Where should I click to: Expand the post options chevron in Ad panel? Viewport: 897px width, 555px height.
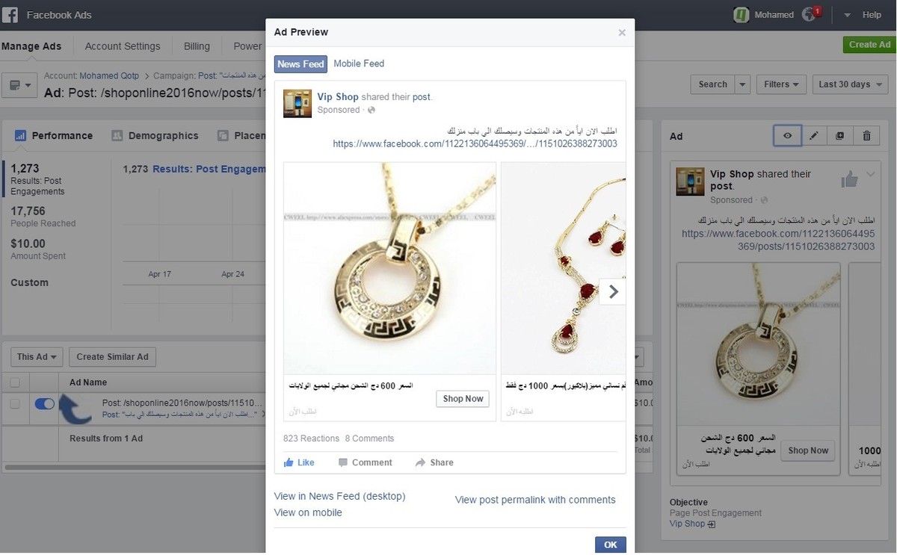[871, 175]
